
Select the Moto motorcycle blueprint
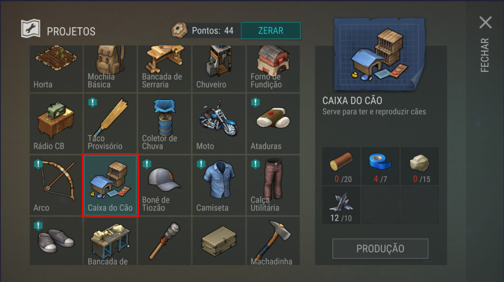pyautogui.click(x=219, y=123)
